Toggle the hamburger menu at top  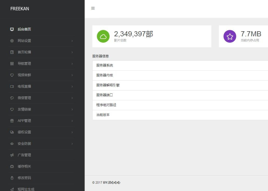[93, 8]
